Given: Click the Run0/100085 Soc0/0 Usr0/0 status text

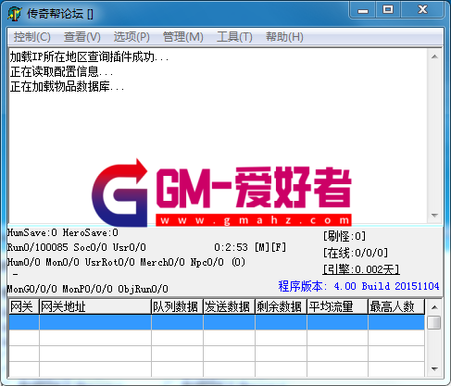Looking at the screenshot, I should click(x=77, y=247).
